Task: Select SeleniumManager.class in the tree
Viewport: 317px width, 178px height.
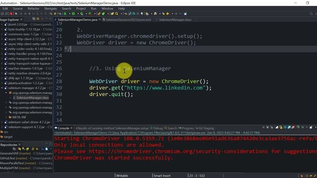Action: pos(32,98)
